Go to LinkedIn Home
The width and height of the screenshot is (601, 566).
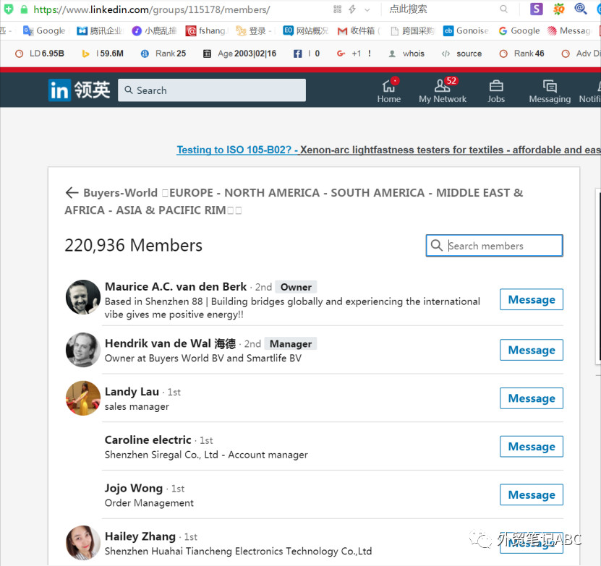pos(388,91)
